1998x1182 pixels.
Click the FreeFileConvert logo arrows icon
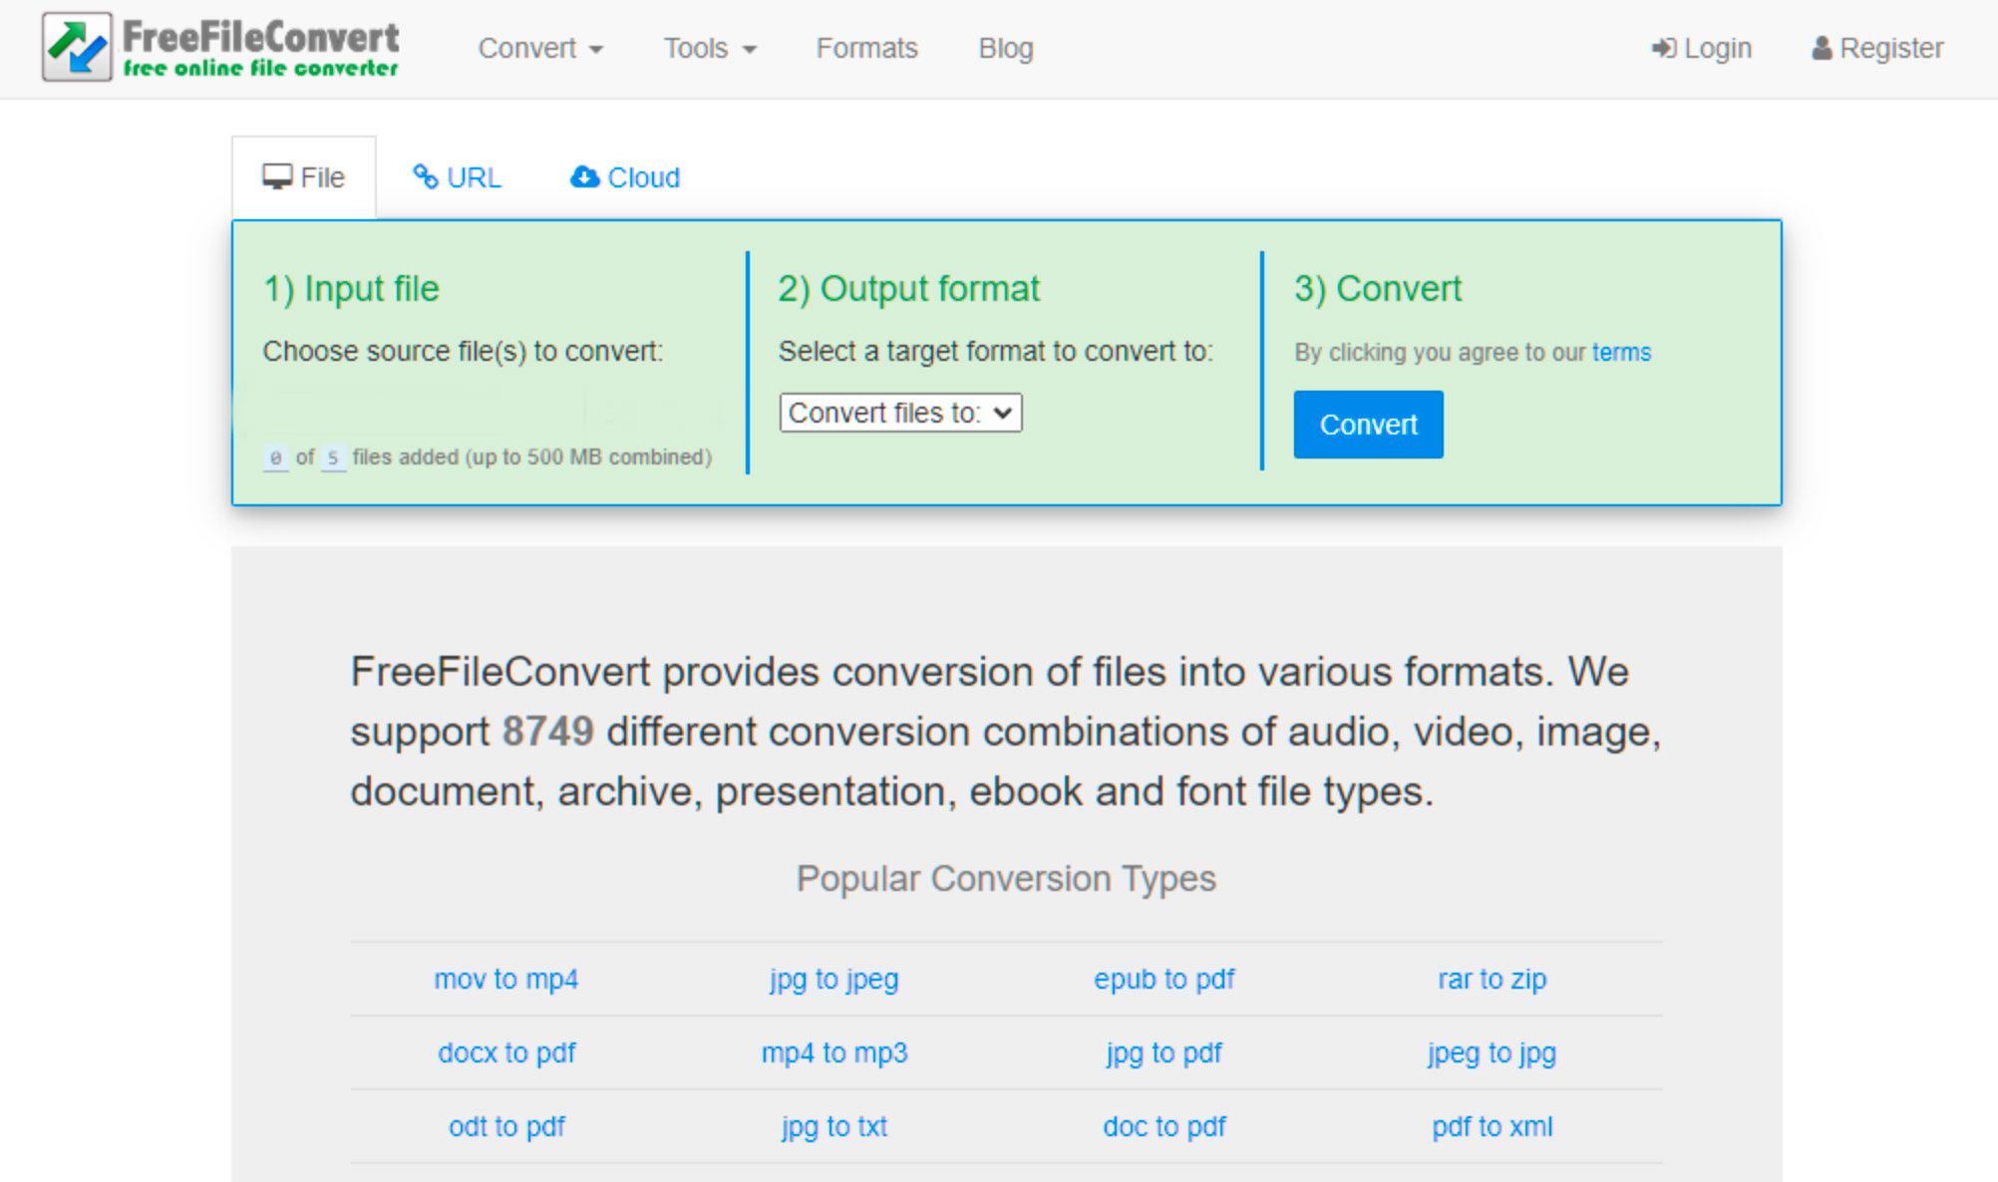(77, 47)
